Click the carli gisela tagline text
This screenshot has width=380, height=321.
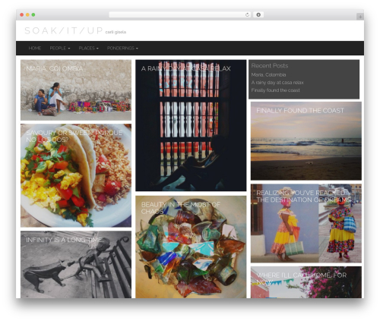pyautogui.click(x=116, y=32)
